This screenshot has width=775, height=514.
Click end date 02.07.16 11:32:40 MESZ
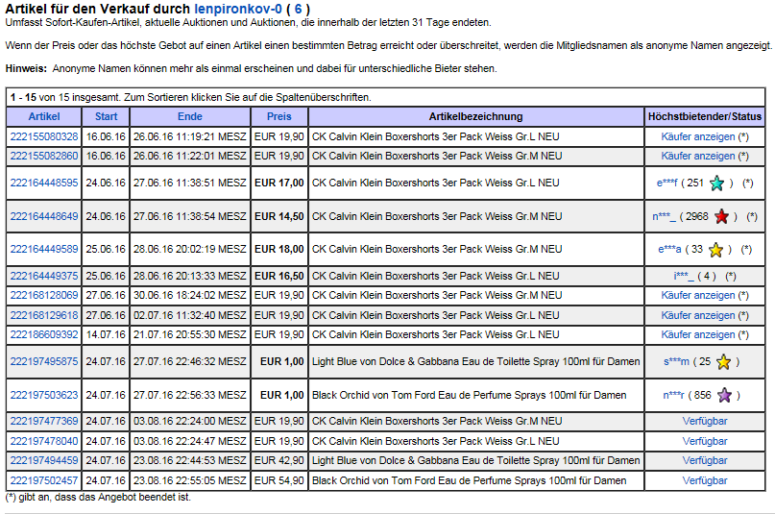click(x=190, y=315)
